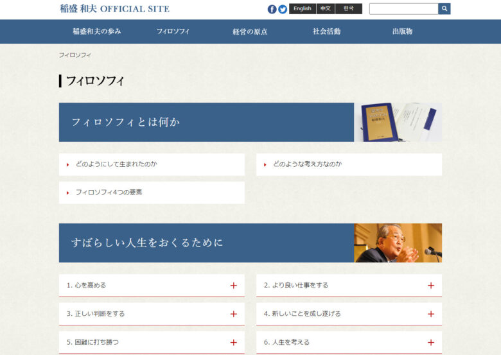Expand the 2. より良い仕事をする plus icon
The image size is (501, 355).
click(431, 286)
